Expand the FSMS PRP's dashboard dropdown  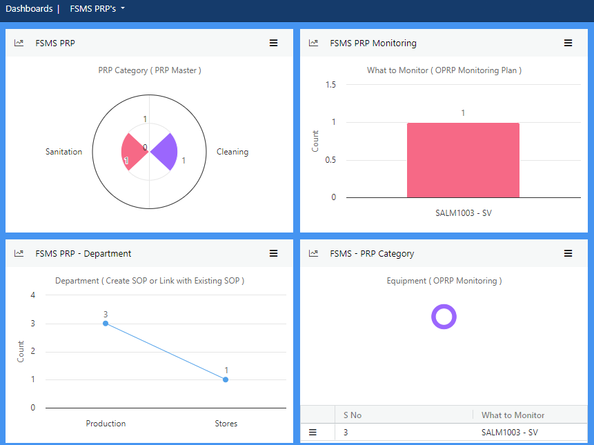tap(97, 9)
